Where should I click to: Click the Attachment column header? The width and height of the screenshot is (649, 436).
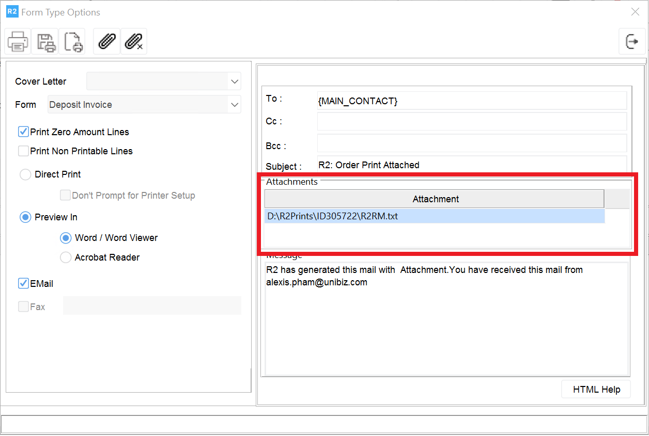point(435,199)
